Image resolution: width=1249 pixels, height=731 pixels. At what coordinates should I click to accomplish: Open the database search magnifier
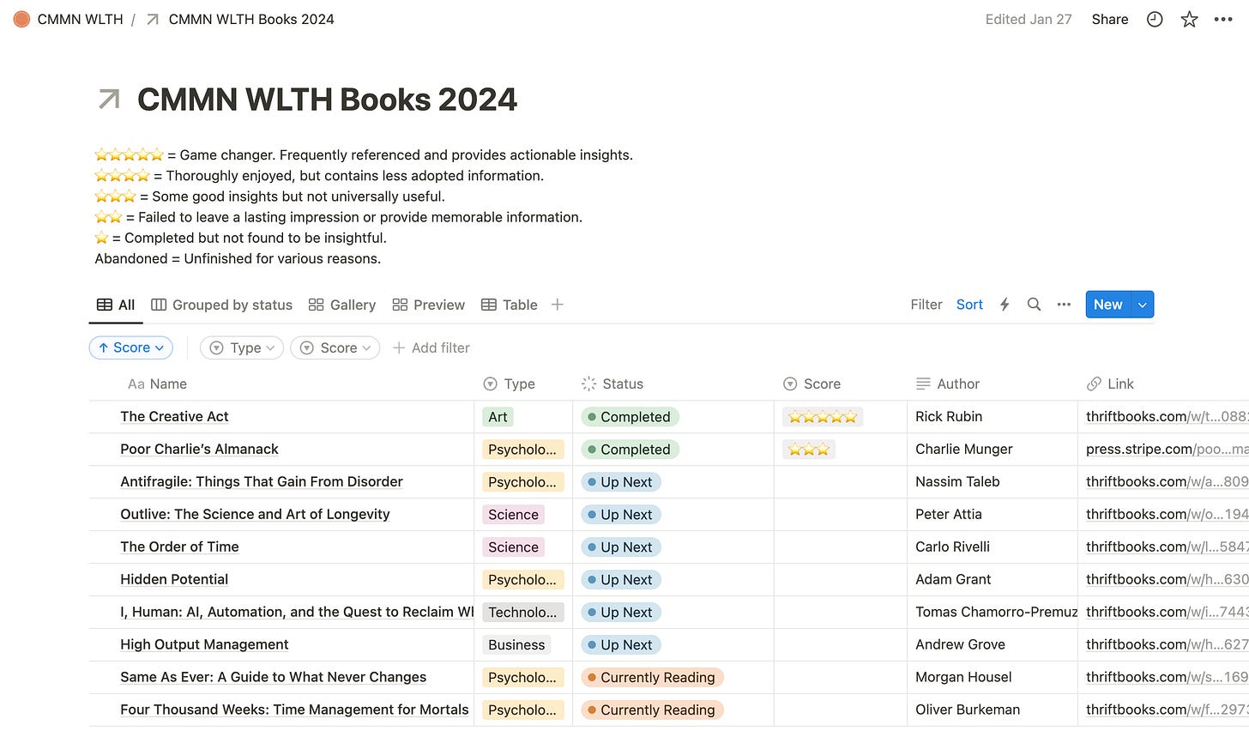[1034, 305]
